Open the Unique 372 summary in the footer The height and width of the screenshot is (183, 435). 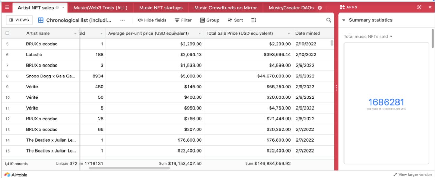coord(66,163)
